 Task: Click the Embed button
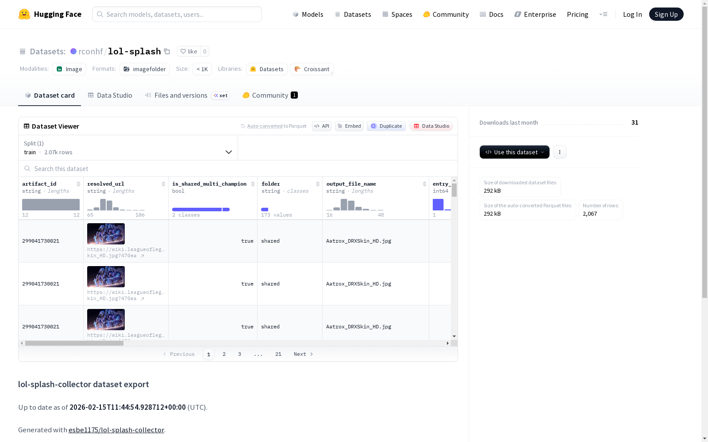tap(349, 126)
